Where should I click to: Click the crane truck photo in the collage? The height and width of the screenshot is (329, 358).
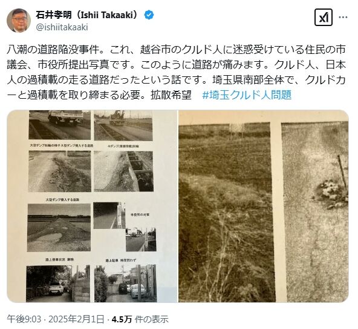coord(123,125)
